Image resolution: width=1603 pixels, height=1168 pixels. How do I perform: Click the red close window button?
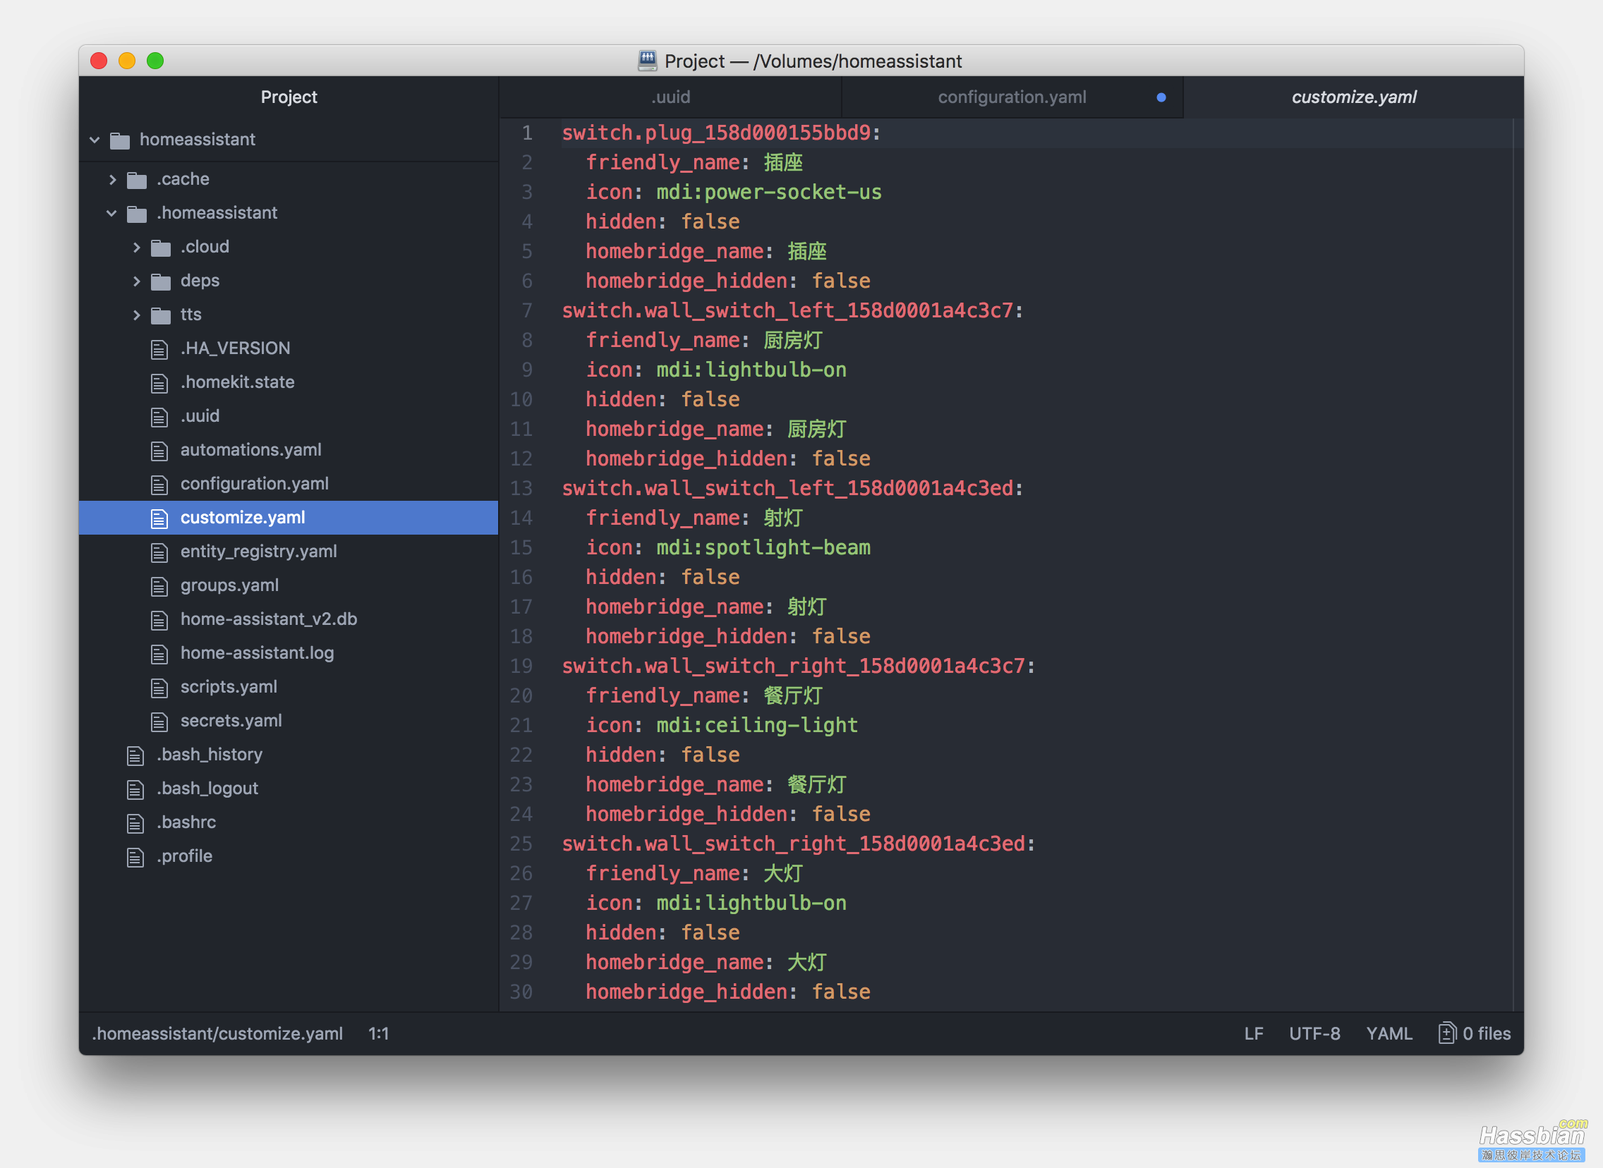(x=99, y=61)
